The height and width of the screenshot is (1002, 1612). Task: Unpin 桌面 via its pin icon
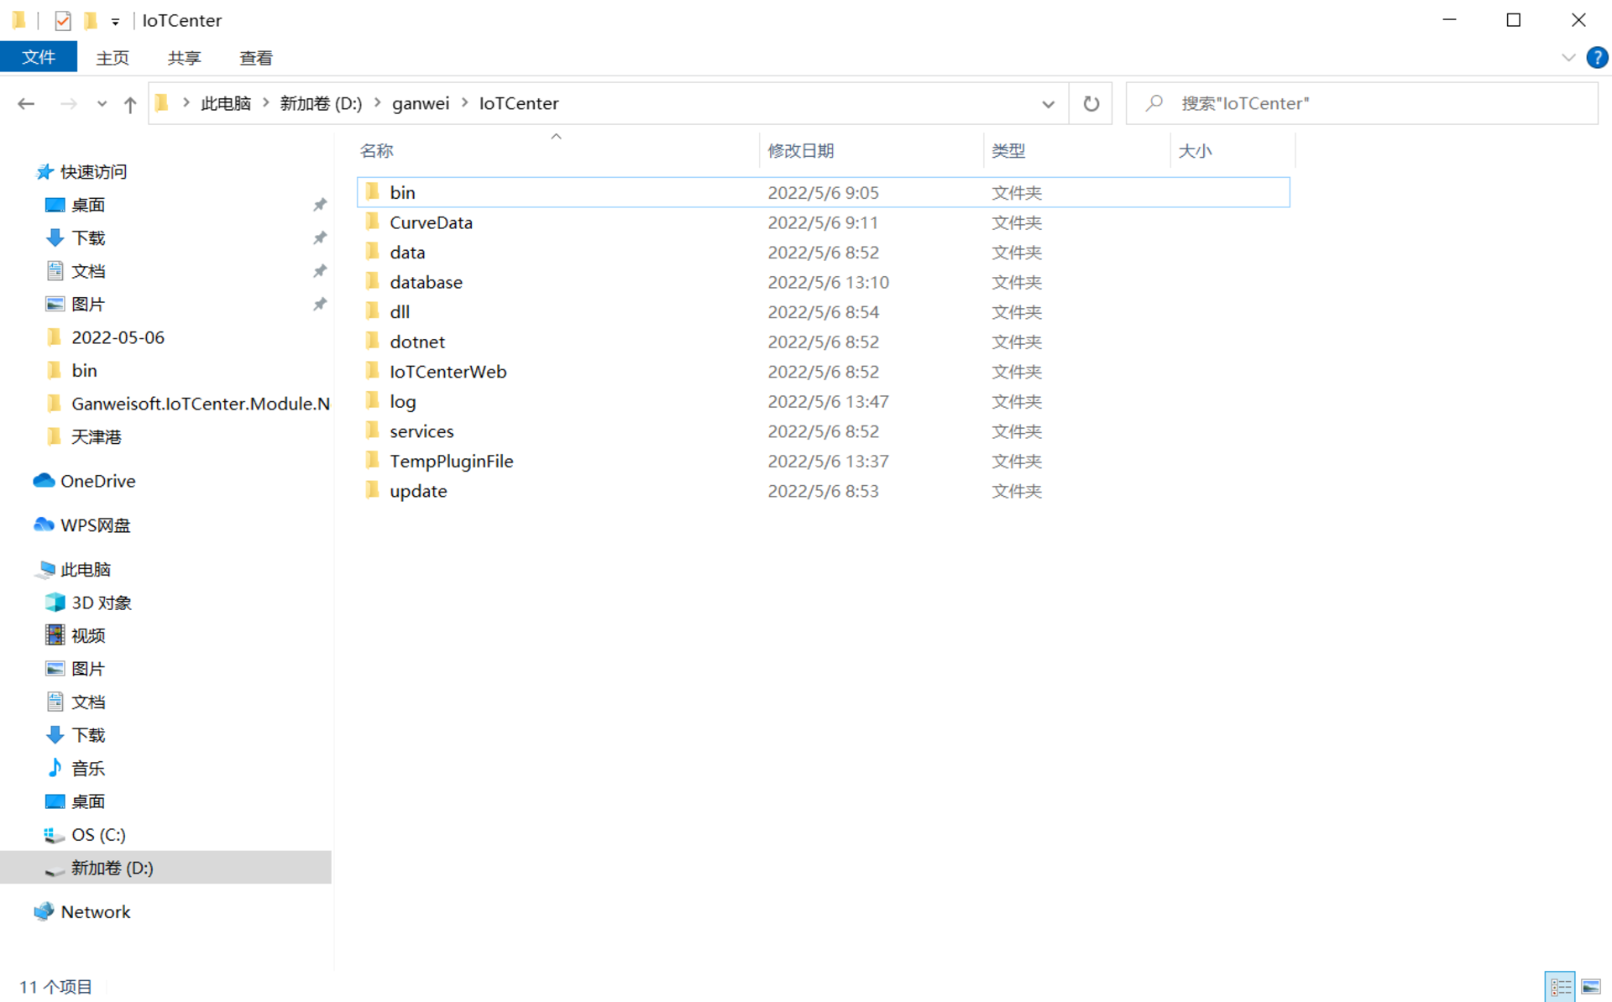tap(320, 205)
